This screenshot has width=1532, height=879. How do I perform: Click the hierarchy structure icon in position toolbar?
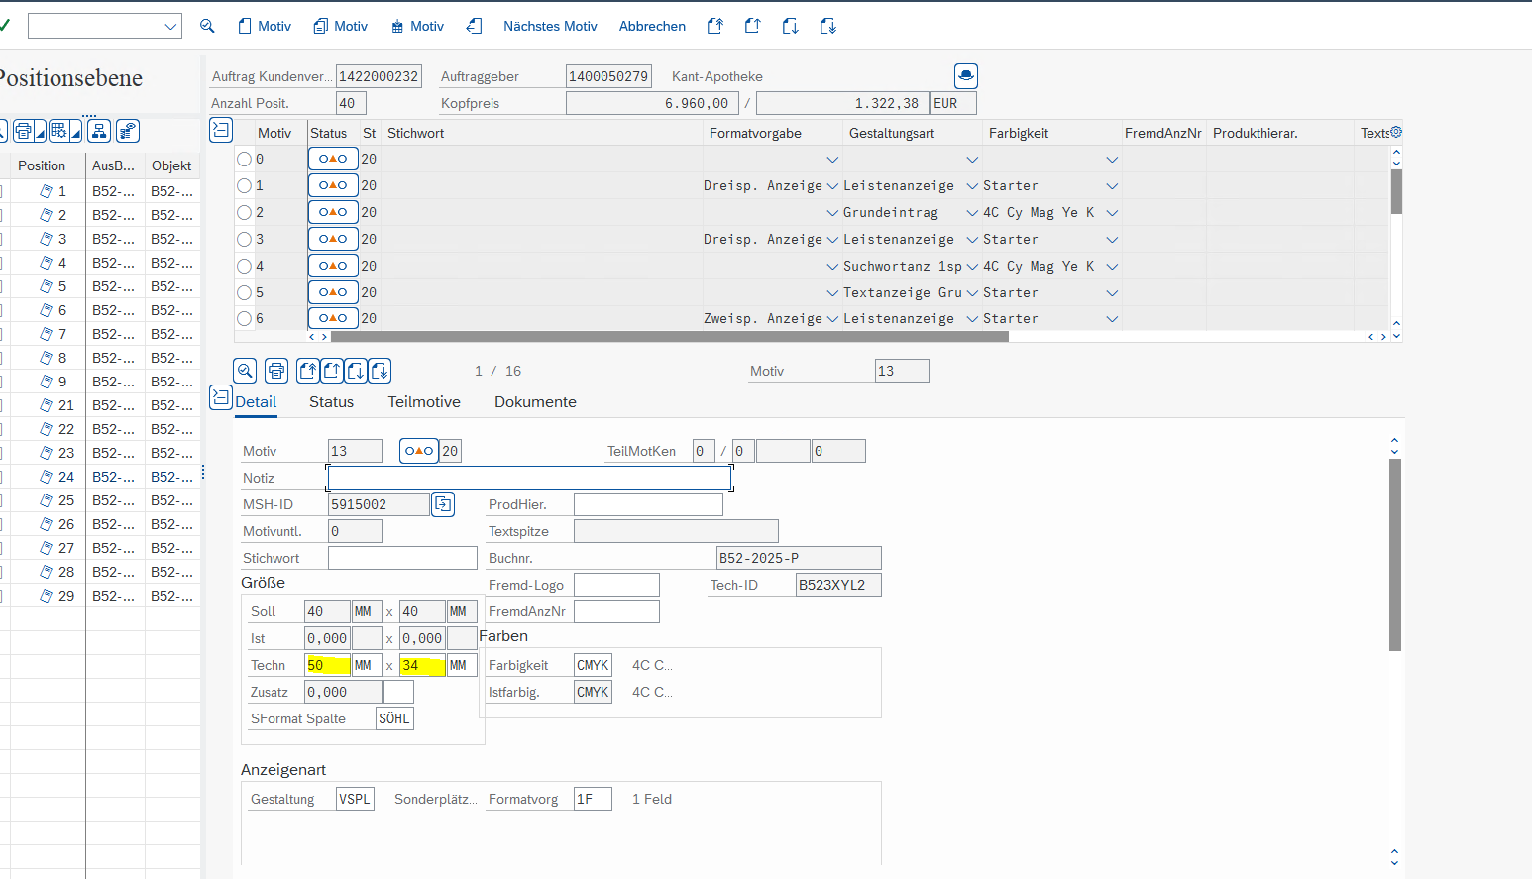pos(98,131)
